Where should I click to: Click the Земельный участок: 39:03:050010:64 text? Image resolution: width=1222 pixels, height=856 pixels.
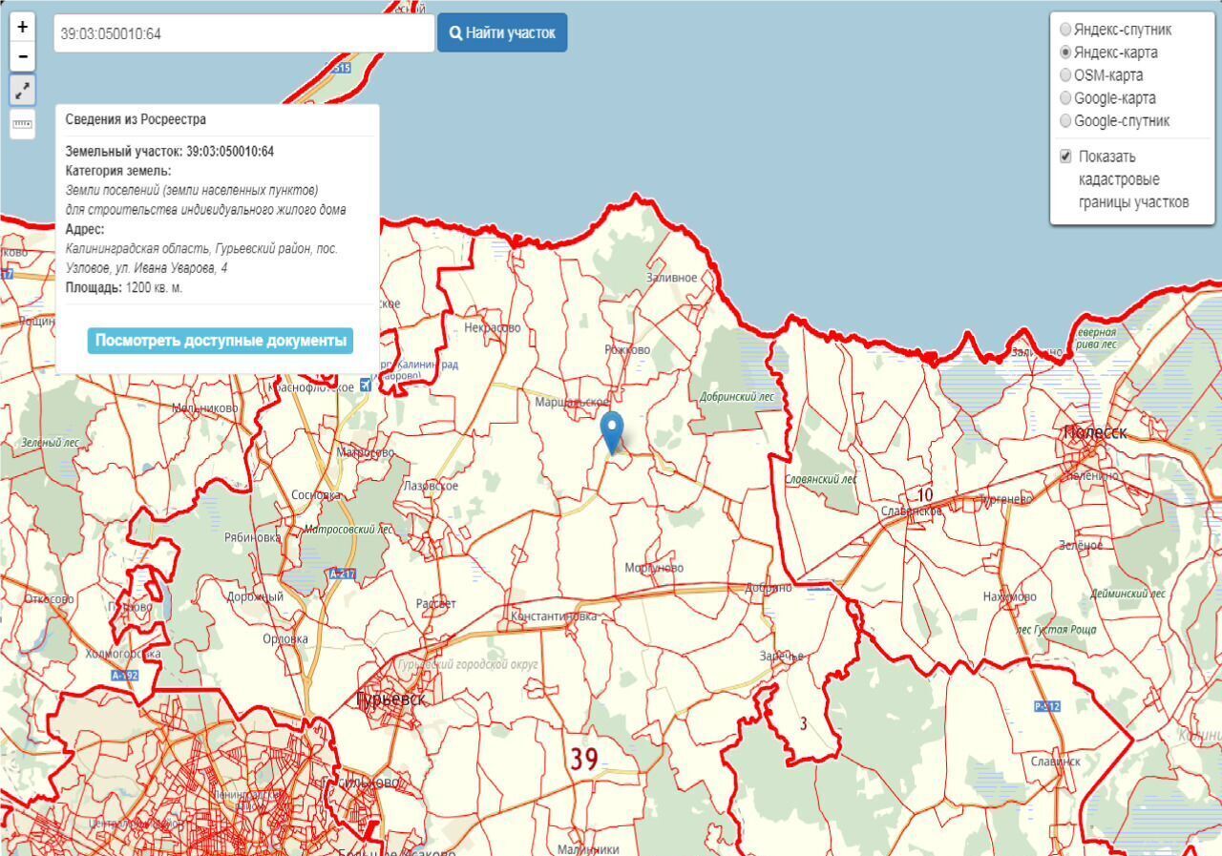(x=170, y=151)
